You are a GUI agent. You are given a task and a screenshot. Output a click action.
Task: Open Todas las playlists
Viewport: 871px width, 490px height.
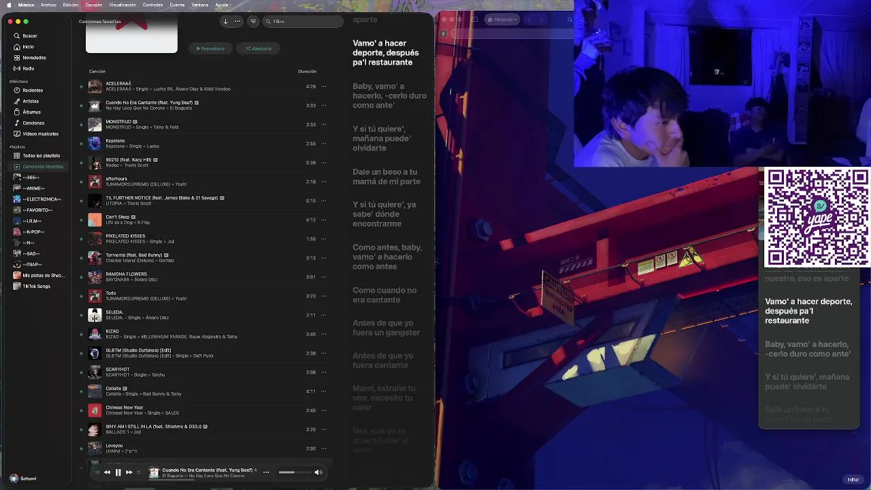(x=37, y=156)
